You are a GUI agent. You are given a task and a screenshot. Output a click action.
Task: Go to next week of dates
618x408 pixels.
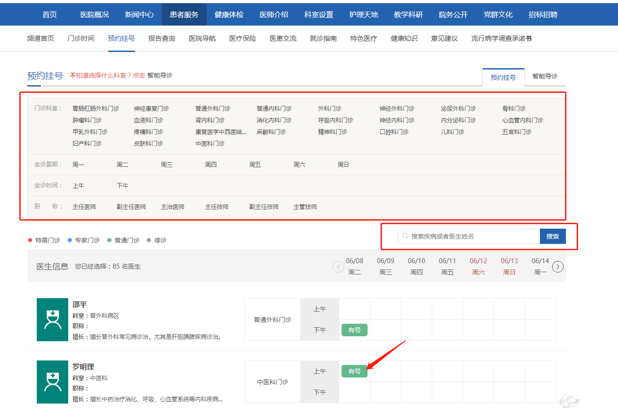(x=557, y=267)
